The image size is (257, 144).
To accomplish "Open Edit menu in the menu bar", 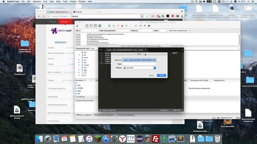I will pyautogui.click(x=29, y=2).
